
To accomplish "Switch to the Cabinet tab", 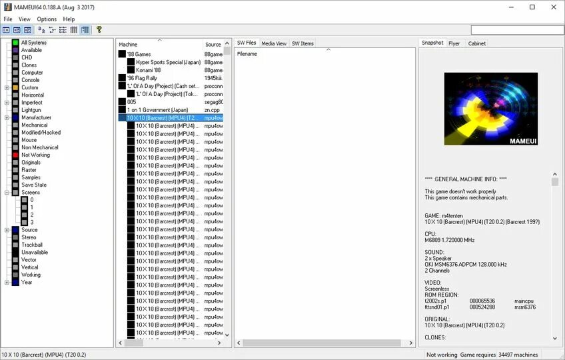I will [477, 43].
